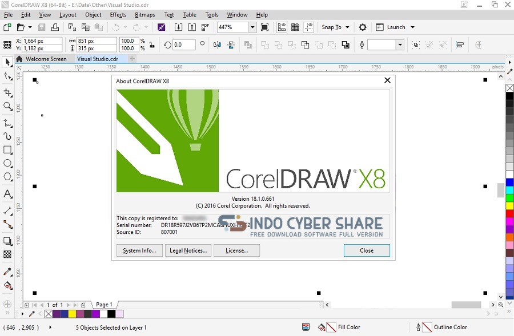Toggle Show guidelines button

[309, 27]
